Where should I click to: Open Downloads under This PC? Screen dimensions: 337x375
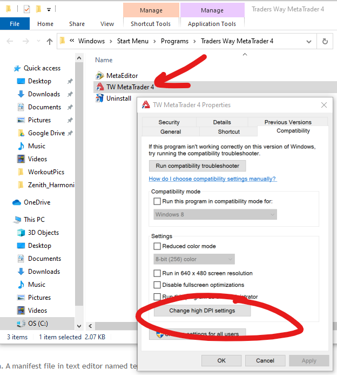coord(39,272)
